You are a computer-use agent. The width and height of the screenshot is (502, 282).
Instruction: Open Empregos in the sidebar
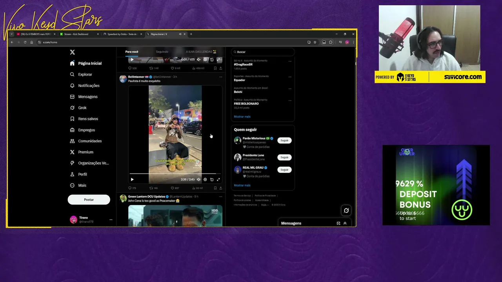pos(82,130)
